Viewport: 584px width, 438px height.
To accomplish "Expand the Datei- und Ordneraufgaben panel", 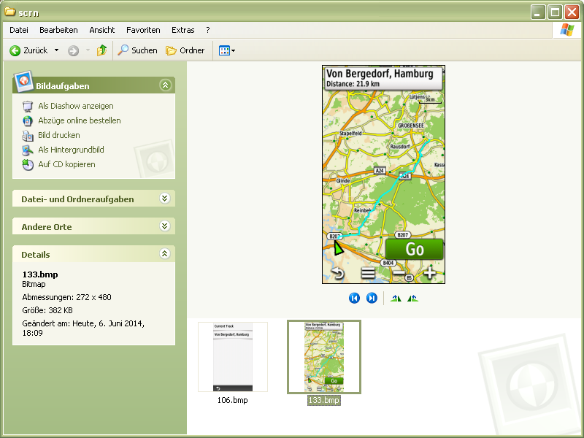I will 165,199.
